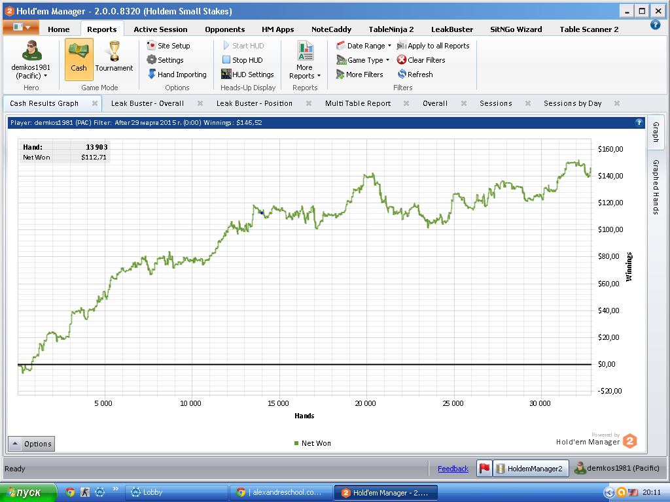
Task: Go to the Opponents ribbon tab
Action: pyautogui.click(x=225, y=29)
